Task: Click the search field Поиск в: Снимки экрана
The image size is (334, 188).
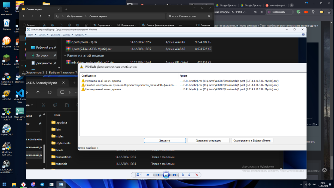Action: coord(189,16)
